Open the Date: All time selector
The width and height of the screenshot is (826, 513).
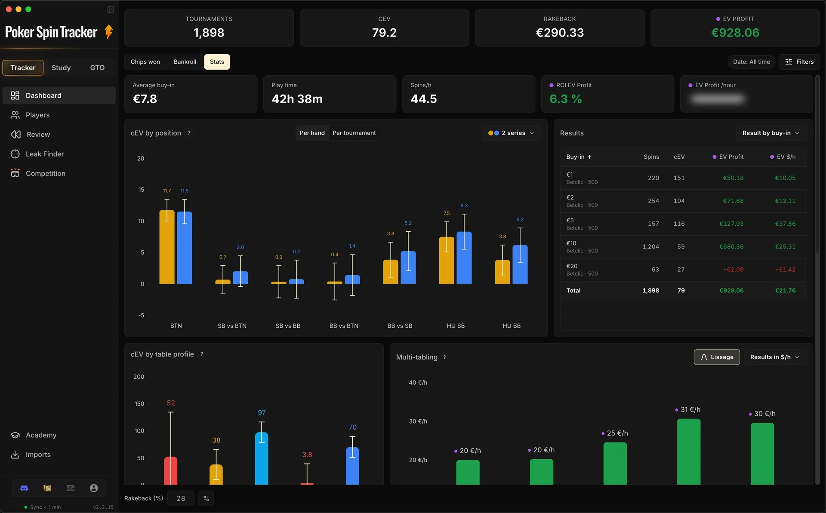click(751, 62)
